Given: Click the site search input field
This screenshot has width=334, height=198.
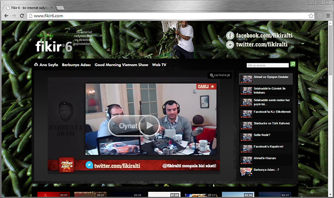Looking at the screenshot, I should click(x=268, y=65).
